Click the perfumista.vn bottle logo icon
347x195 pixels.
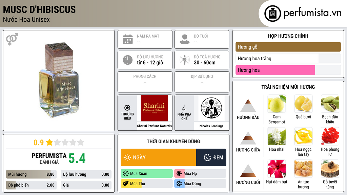273,14
